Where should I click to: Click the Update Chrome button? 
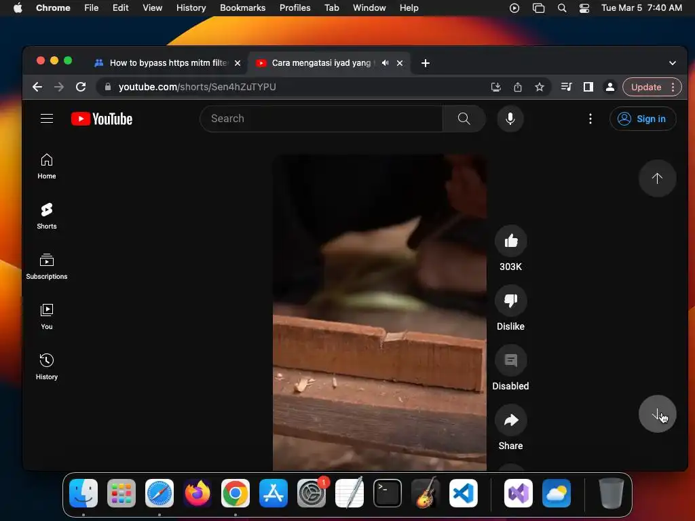click(x=646, y=87)
